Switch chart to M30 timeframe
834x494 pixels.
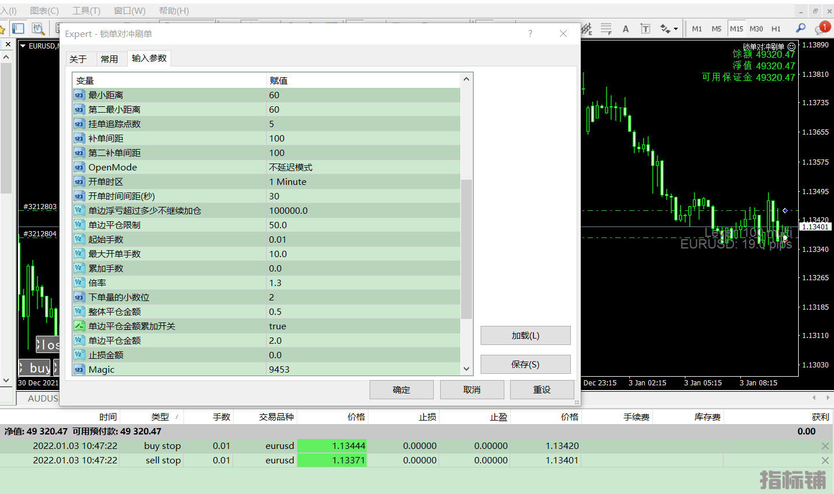click(756, 28)
